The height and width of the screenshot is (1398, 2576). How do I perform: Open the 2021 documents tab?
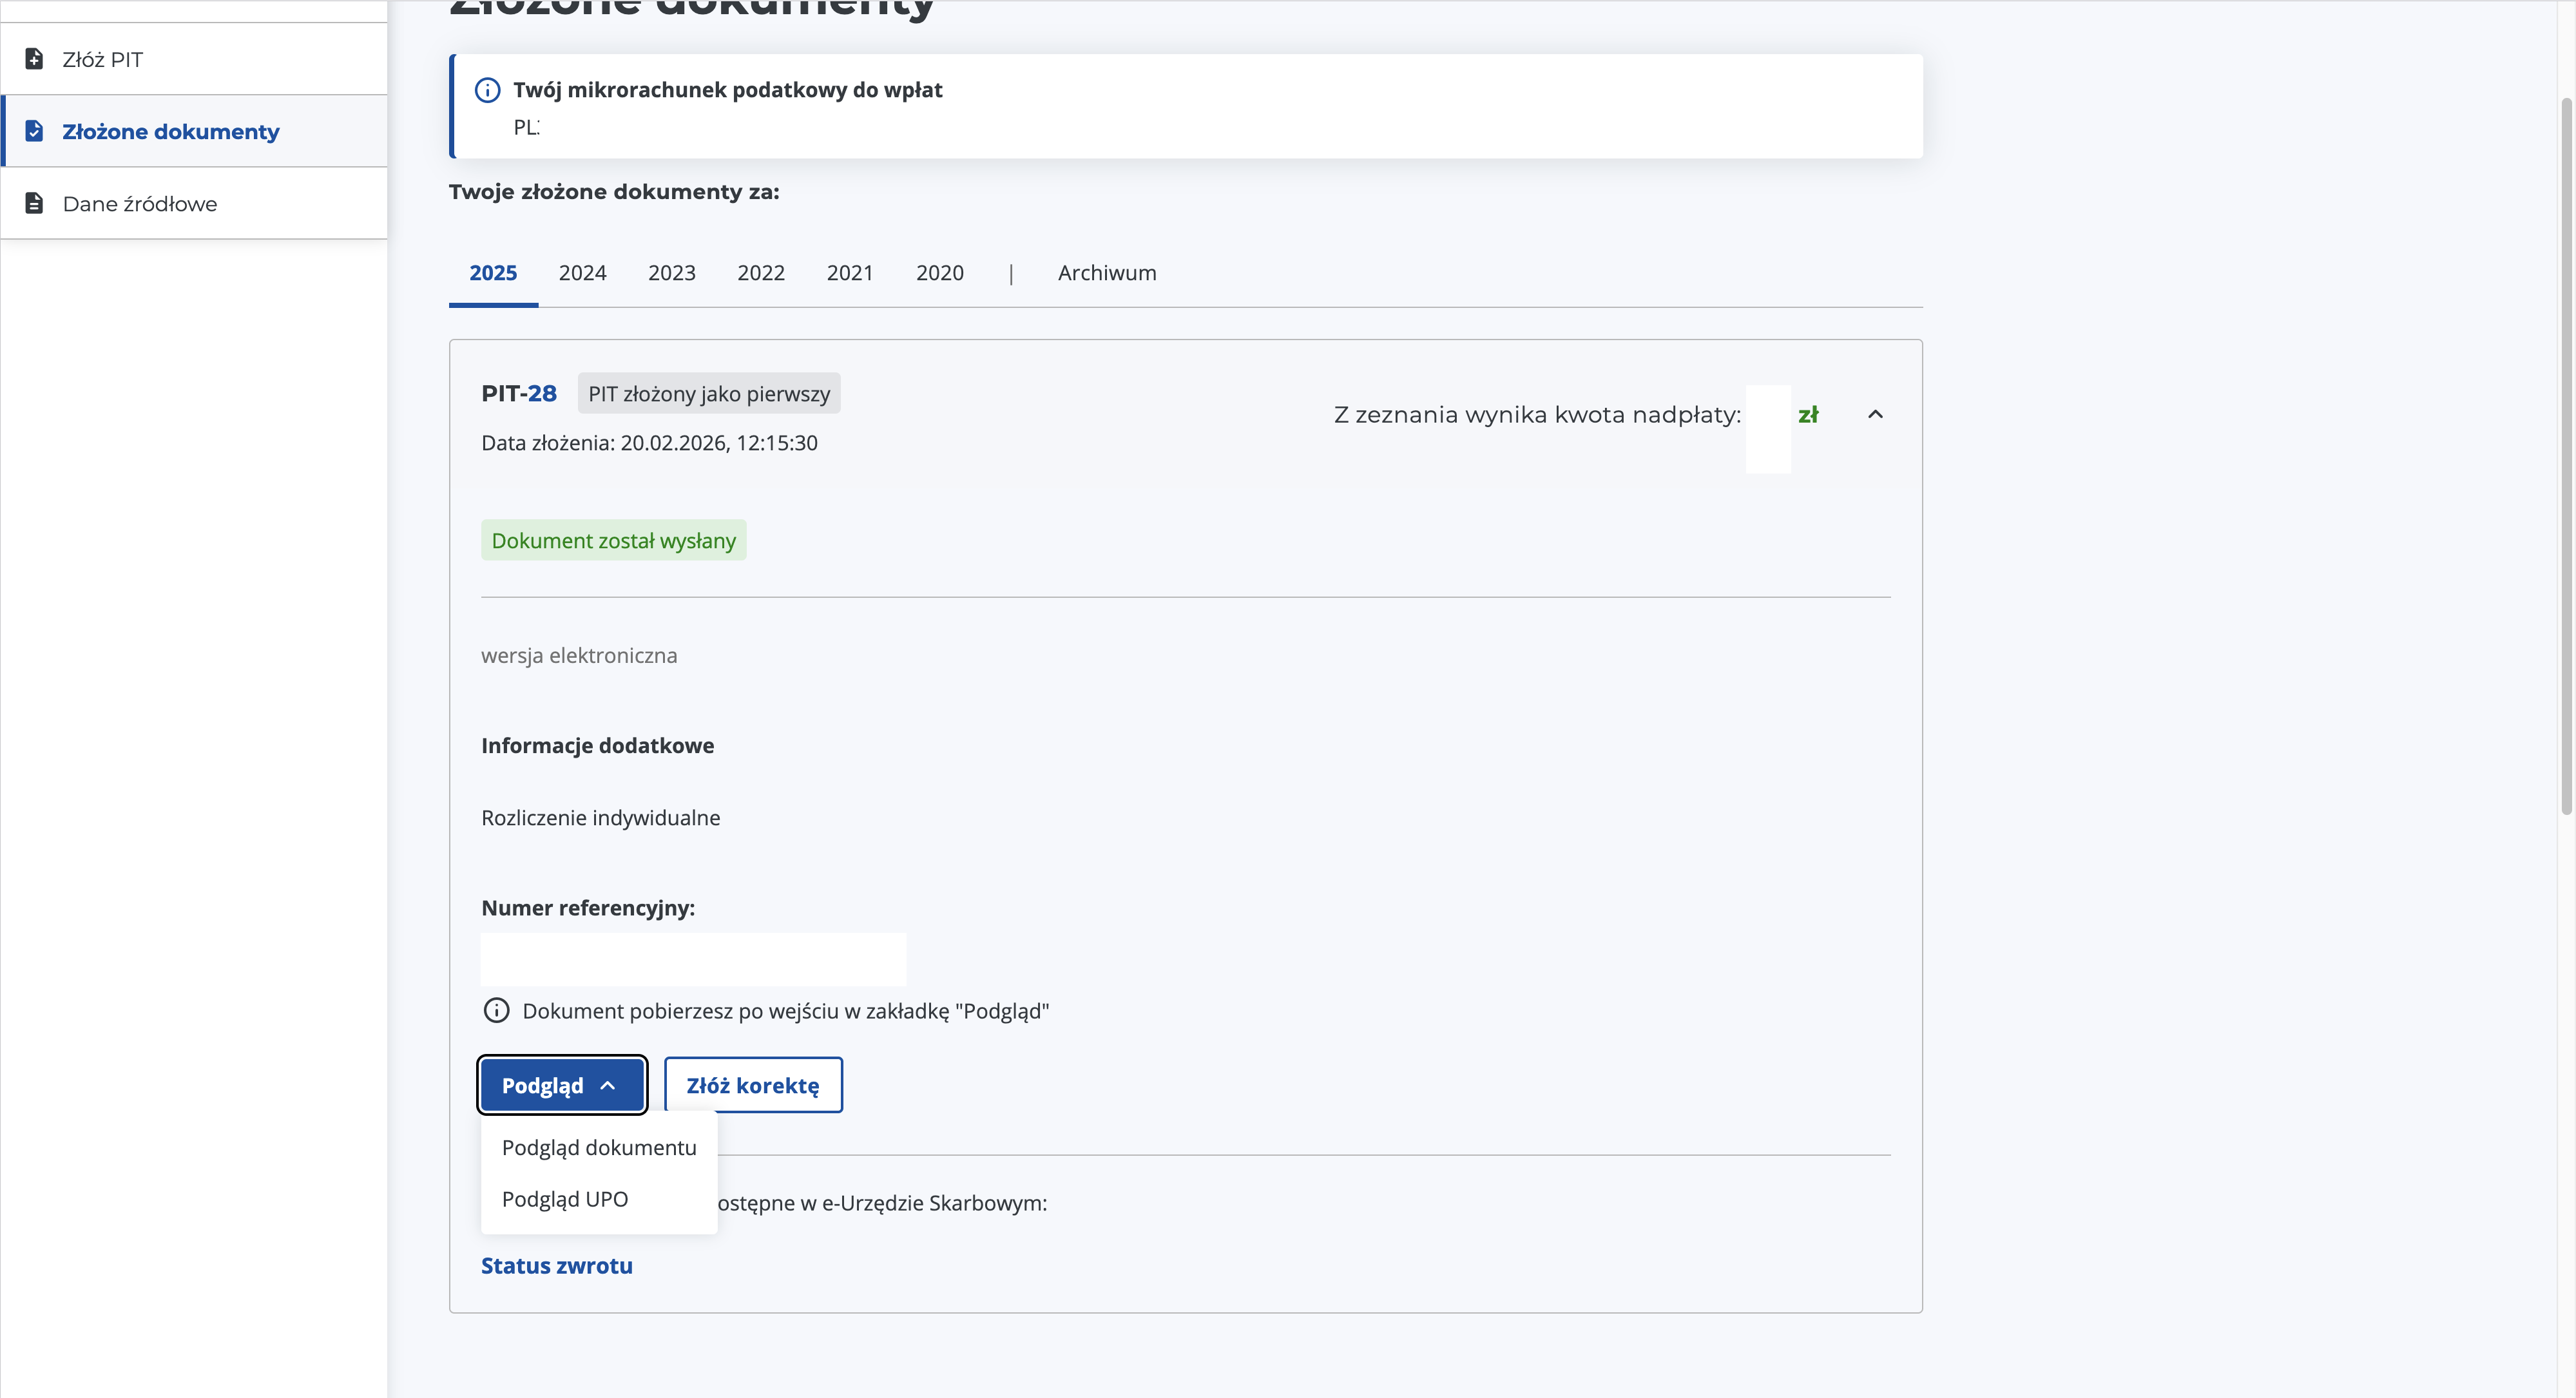[850, 273]
